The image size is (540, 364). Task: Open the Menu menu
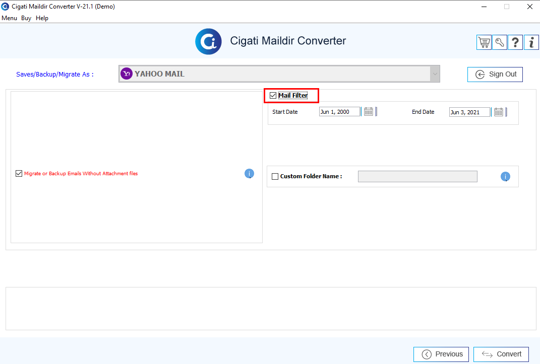(9, 18)
